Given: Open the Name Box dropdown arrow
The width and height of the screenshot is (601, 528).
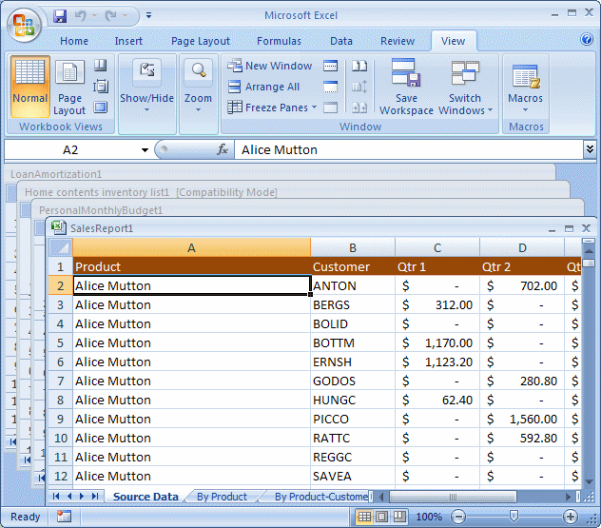Looking at the screenshot, I should pyautogui.click(x=145, y=150).
